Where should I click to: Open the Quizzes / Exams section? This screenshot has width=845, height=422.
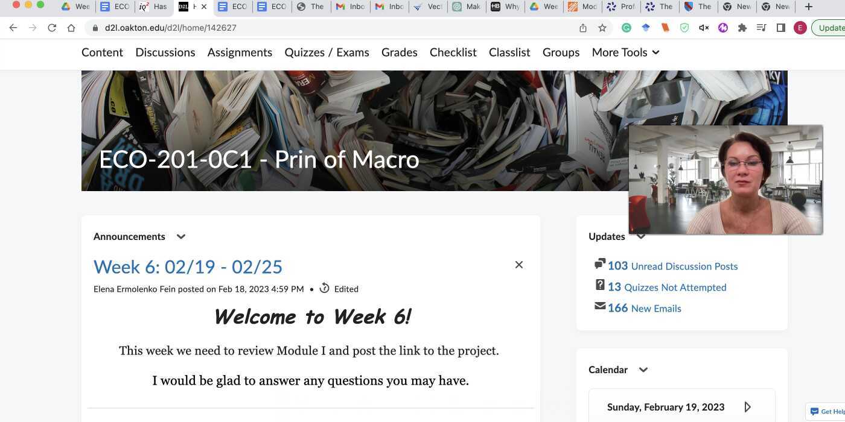[326, 52]
